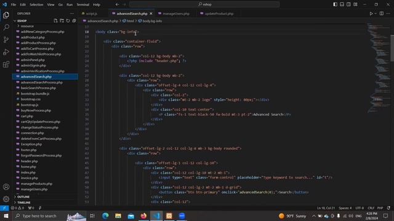Open the Source Control view
Screen dimensions: 394x221
click(x=6, y=39)
